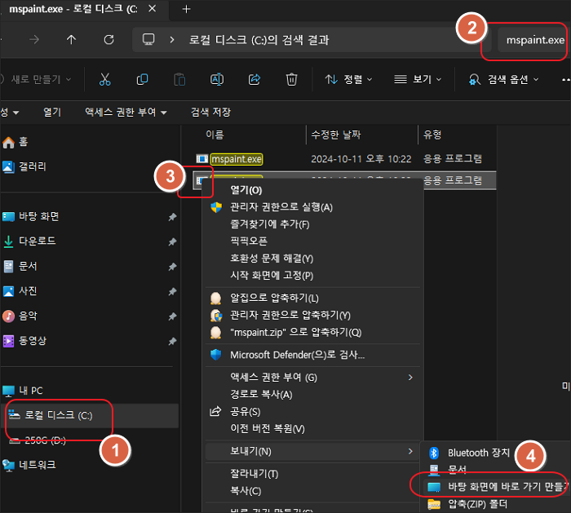Open Desktop (바탕 화면) quick access folder
This screenshot has height=513, width=571.
31,217
